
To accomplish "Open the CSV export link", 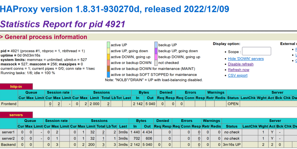I will click(x=238, y=75).
